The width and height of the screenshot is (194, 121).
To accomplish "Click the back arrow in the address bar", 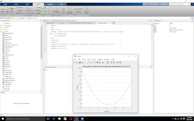I will coord(1,18).
